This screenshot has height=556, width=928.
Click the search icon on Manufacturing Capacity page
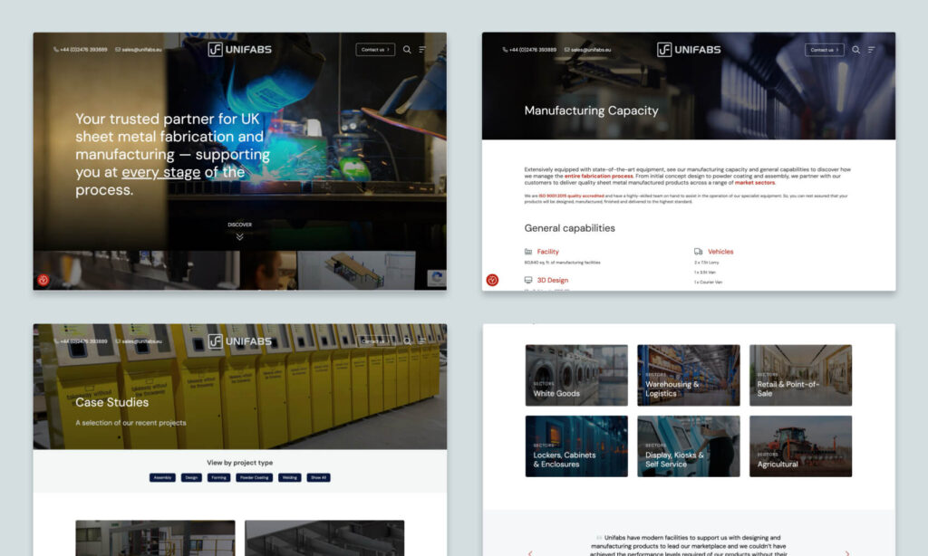coord(855,50)
